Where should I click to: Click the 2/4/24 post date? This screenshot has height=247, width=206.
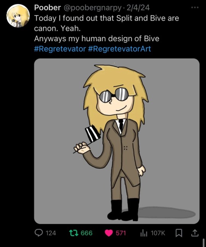(138, 8)
